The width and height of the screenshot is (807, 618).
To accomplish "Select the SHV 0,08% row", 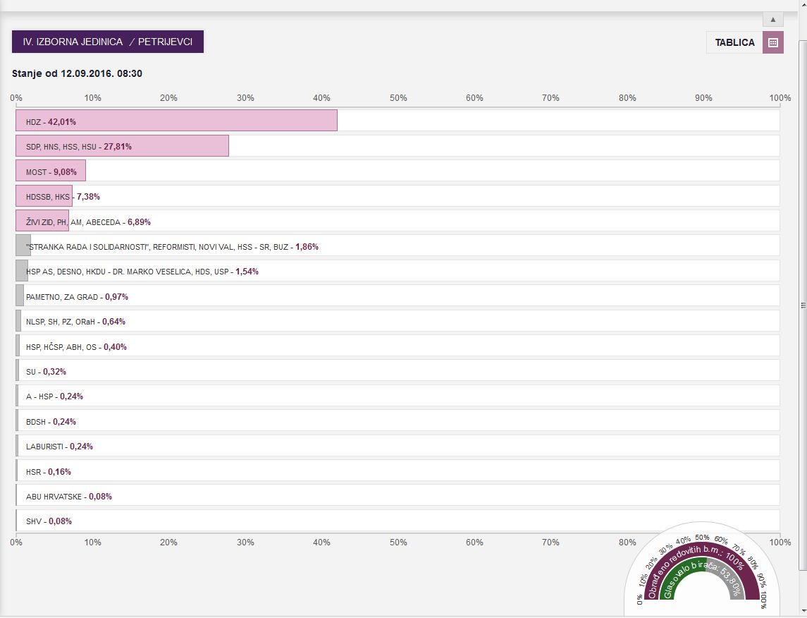I will (49, 521).
